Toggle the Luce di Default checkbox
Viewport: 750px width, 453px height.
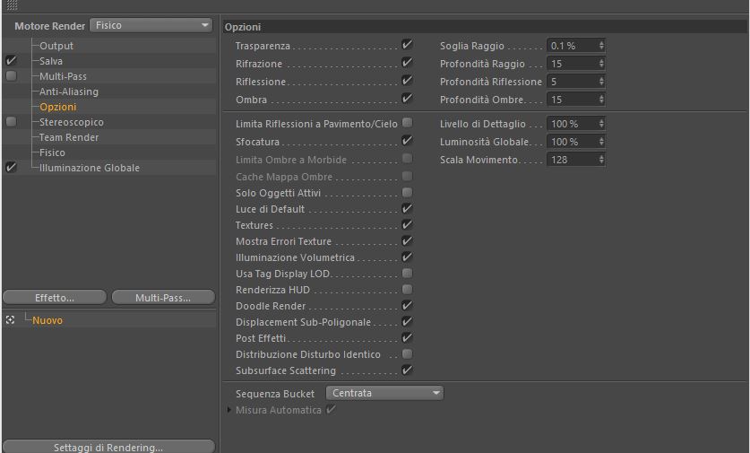point(407,208)
